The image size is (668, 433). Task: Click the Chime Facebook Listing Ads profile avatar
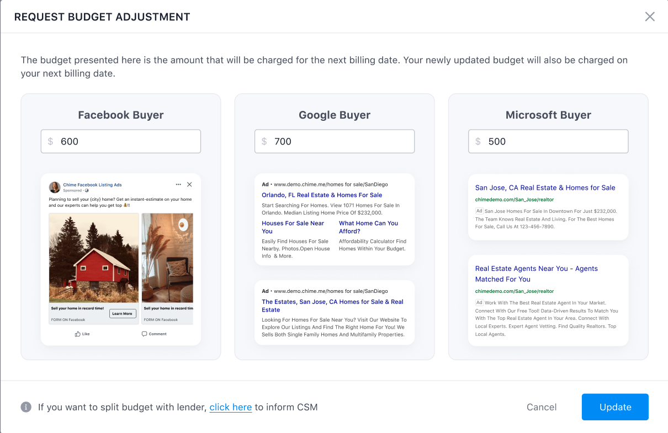click(55, 187)
